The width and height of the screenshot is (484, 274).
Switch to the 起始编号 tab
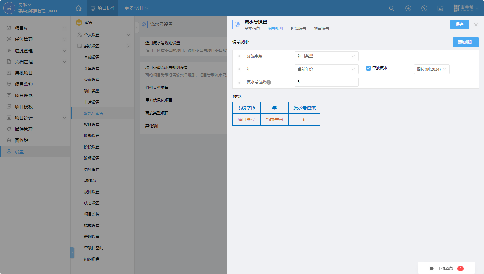point(298,29)
